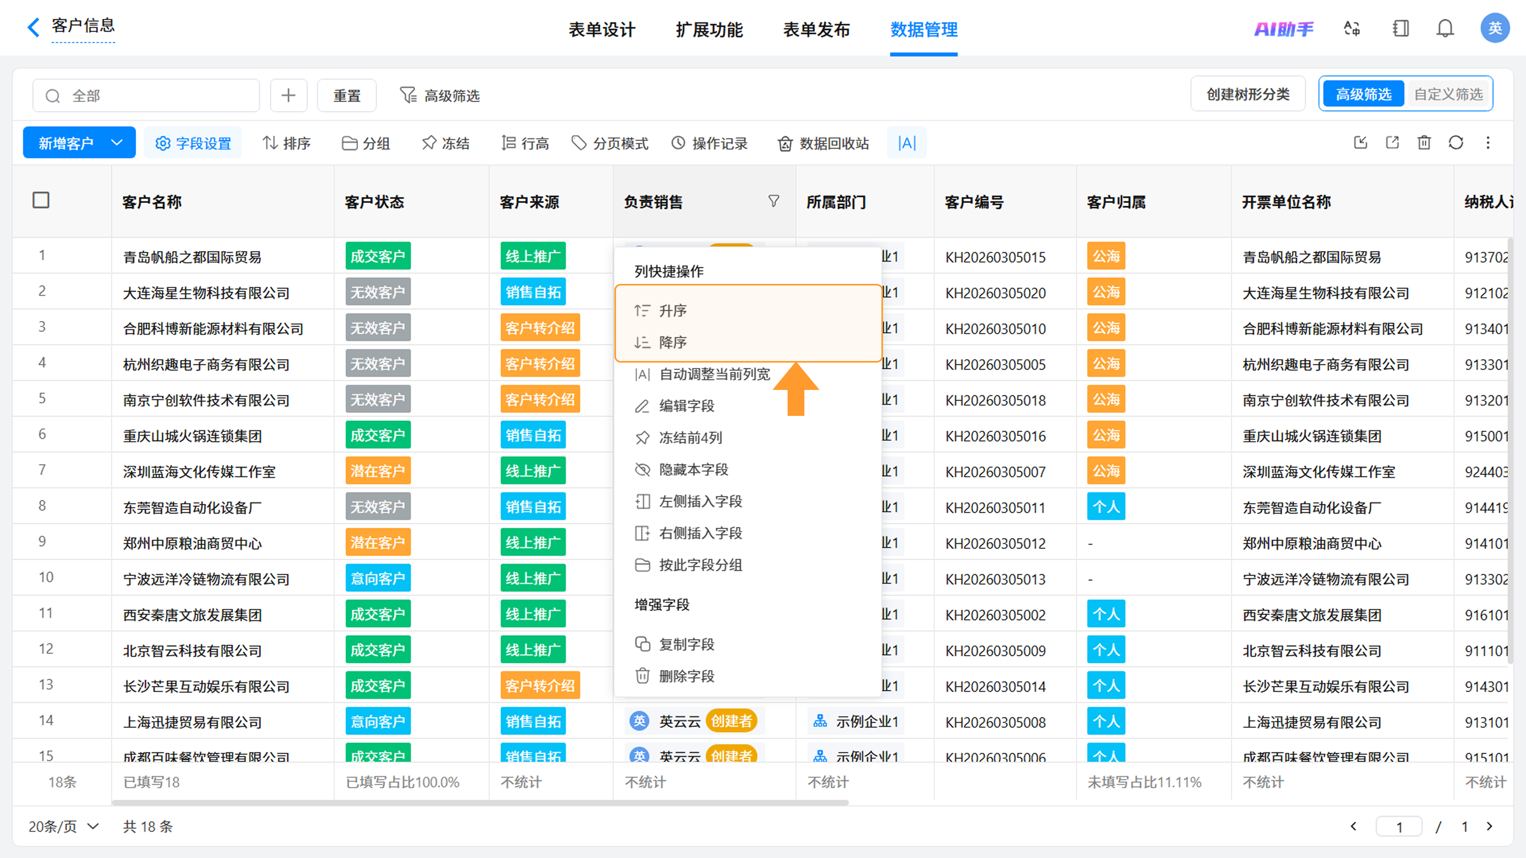This screenshot has width=1526, height=858.
Task: Go back using the left arrow beside 客户信息
Action: pos(33,27)
